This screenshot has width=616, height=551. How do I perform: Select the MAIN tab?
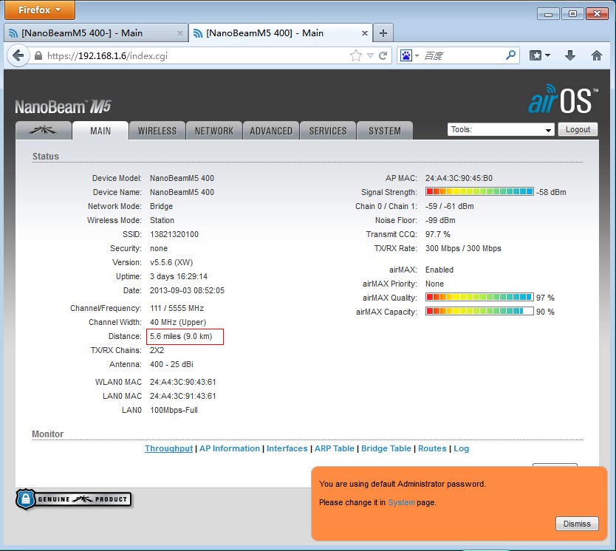[x=100, y=131]
